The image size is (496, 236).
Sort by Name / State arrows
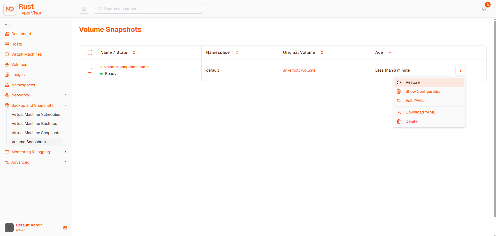click(134, 52)
